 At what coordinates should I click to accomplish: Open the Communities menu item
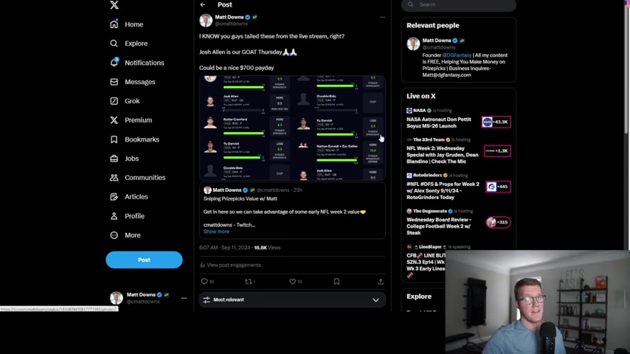(x=137, y=178)
